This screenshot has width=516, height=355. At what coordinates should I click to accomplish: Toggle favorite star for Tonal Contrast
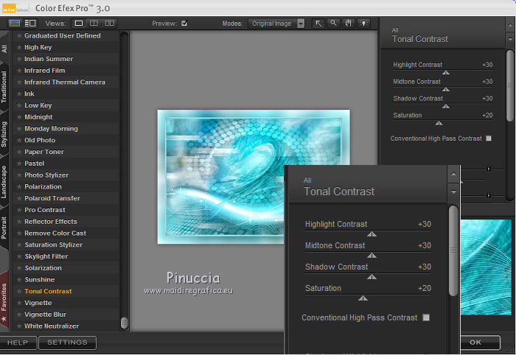coord(19,291)
